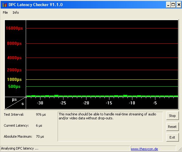This screenshot has width=182, height=152.
Task: Click the window resize grip in the corner
Action: click(x=180, y=150)
